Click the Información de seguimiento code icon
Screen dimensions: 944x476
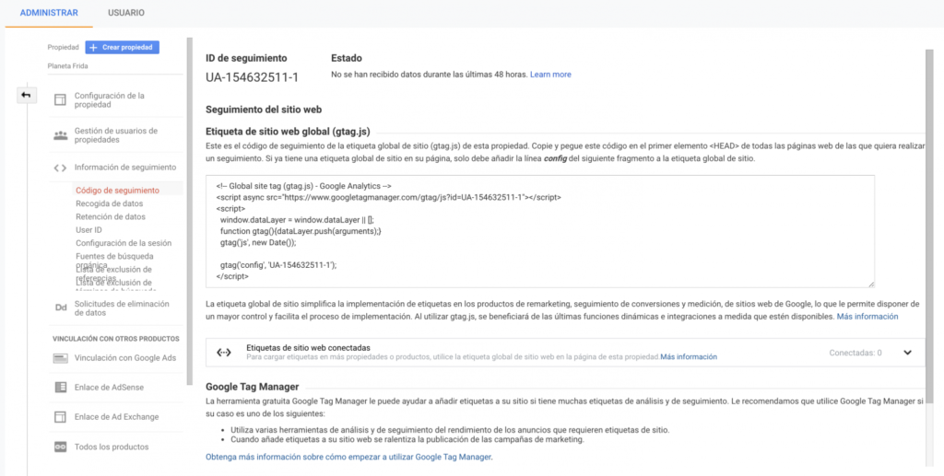point(60,168)
